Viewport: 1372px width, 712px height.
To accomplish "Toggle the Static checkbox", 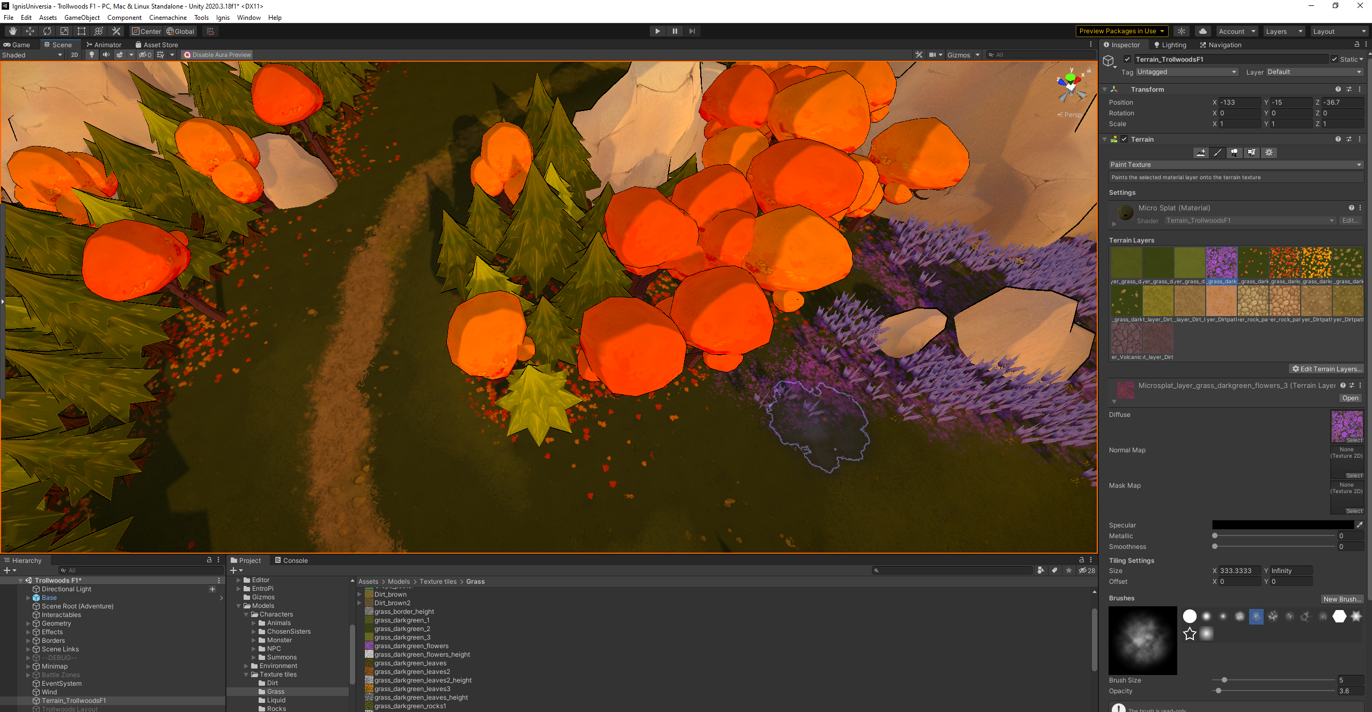I will (1334, 59).
